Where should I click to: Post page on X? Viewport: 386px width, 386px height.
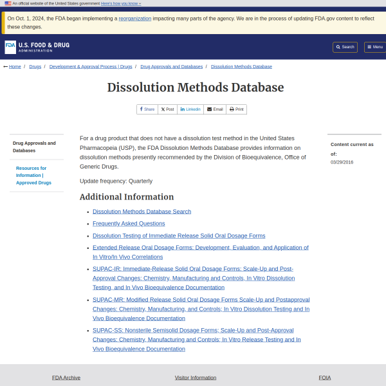(x=168, y=109)
